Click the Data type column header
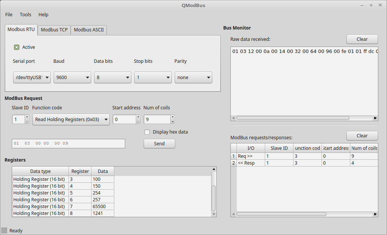387x235 pixels. click(40, 171)
